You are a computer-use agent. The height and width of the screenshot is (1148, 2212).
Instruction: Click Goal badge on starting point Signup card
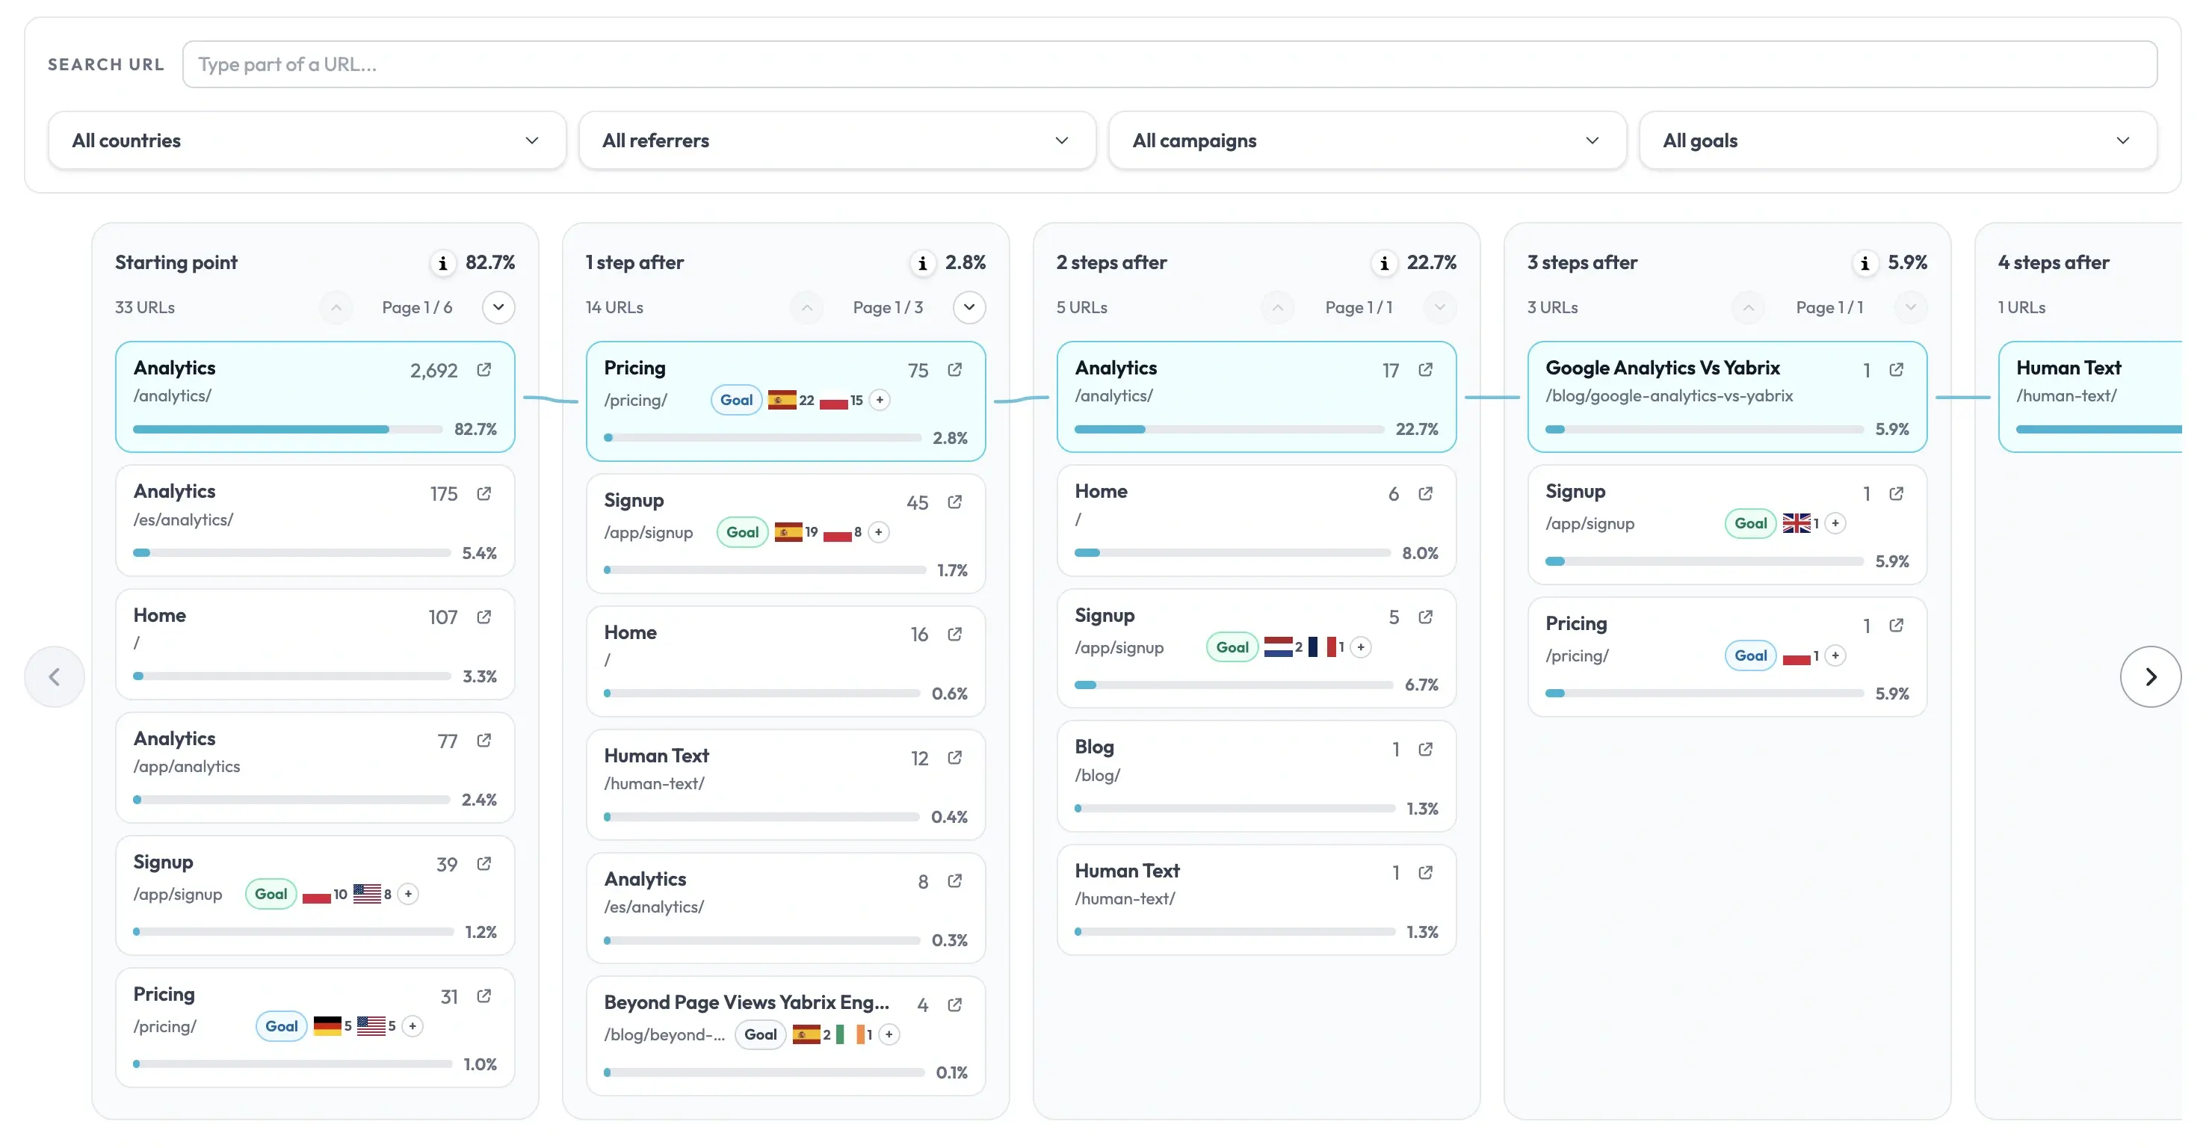click(271, 894)
